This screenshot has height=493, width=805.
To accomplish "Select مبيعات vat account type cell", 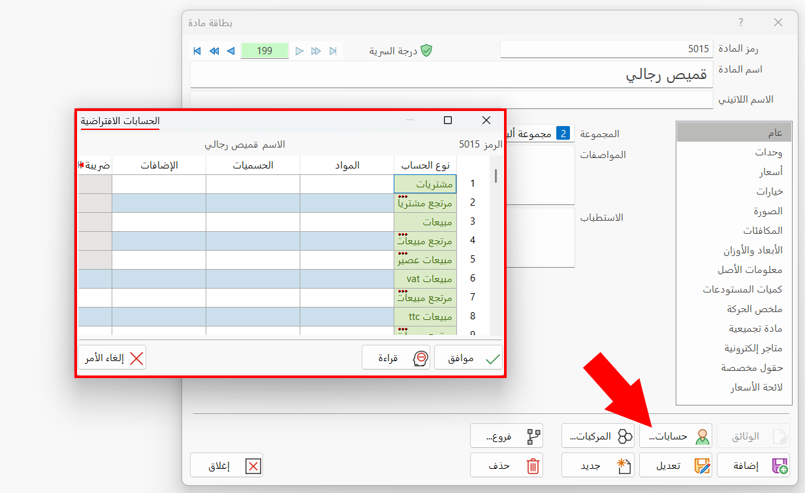I will click(426, 279).
